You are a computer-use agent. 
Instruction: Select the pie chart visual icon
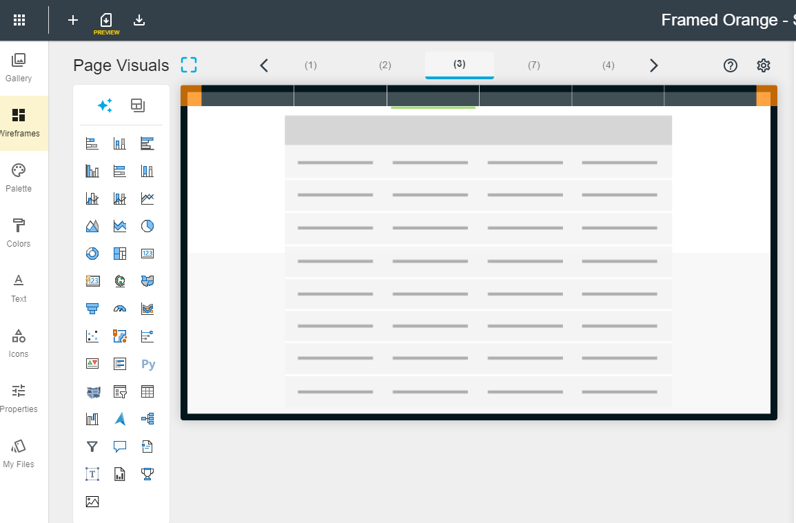coord(147,225)
